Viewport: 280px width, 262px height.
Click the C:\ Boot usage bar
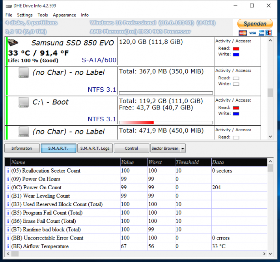(166, 123)
